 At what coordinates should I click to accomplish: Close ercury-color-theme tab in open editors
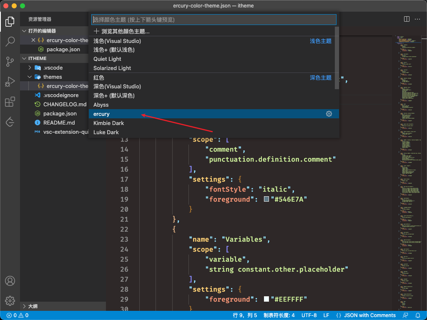[x=33, y=40]
